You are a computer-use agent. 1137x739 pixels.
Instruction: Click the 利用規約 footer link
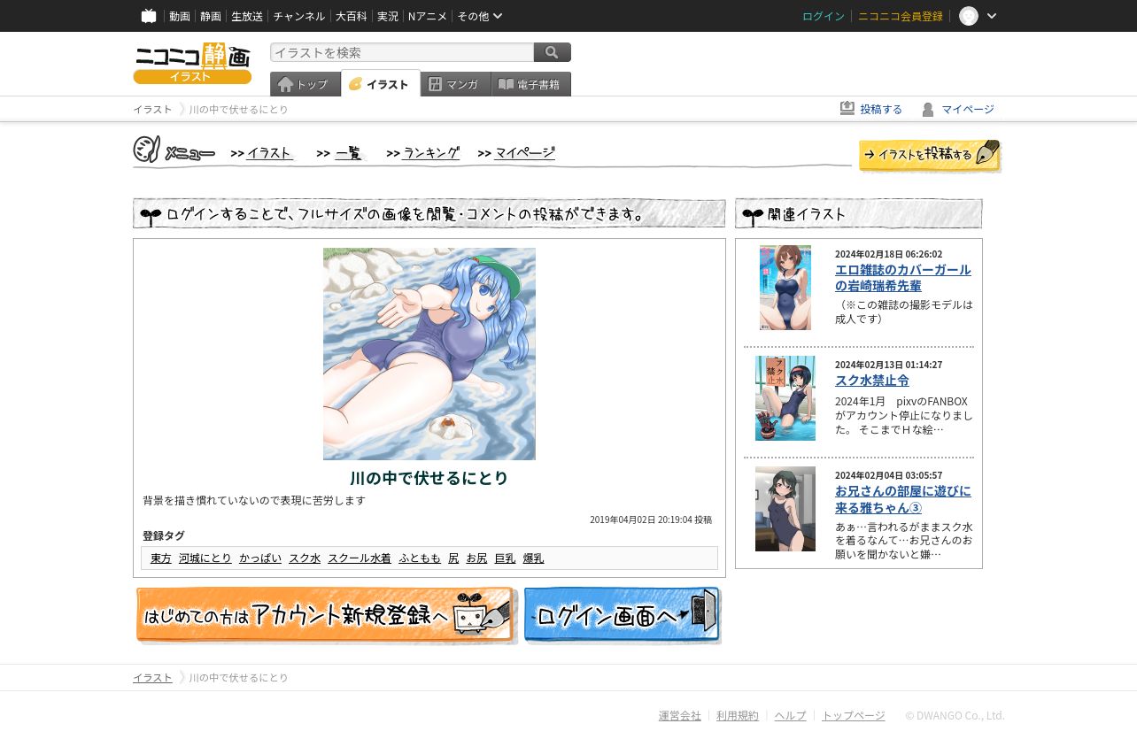click(x=738, y=715)
